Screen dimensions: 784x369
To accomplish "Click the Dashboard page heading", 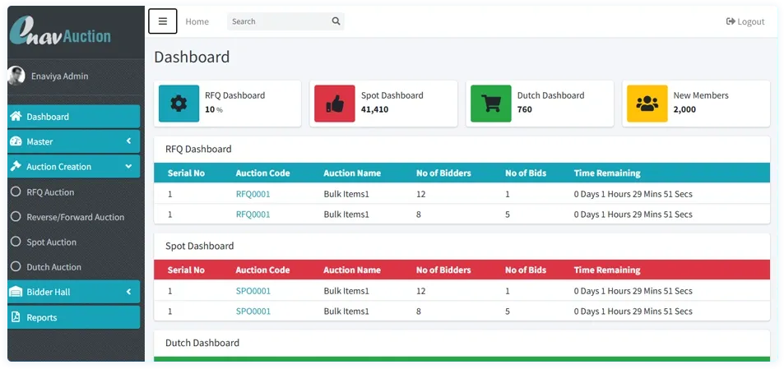I will (x=192, y=57).
